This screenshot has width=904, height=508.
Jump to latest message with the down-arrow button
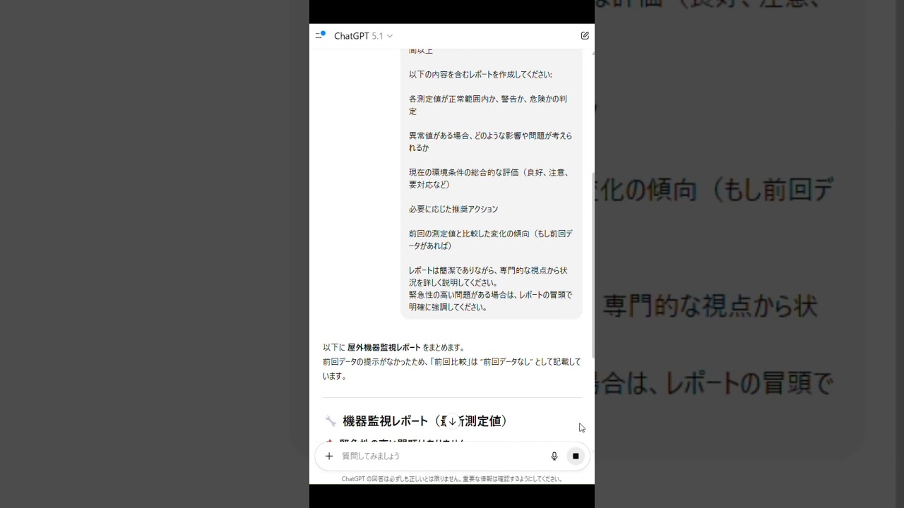[x=452, y=421]
